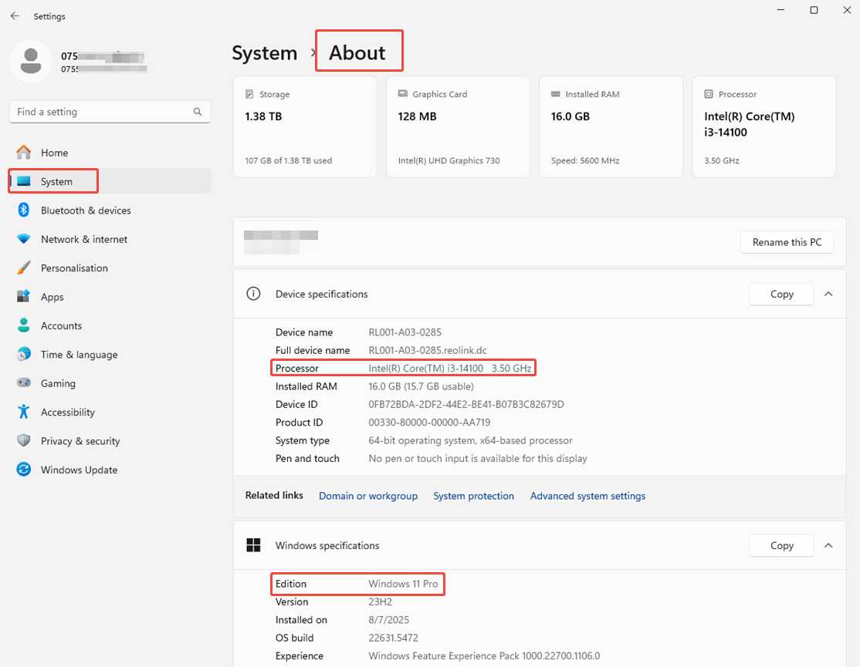Open Accounts settings
Screen dimensions: 860x667
[x=110, y=325]
